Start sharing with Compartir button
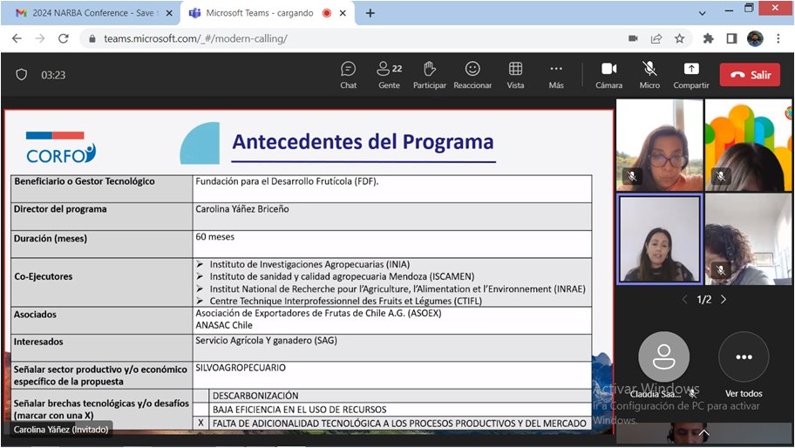This screenshot has height=448, width=795. pyautogui.click(x=691, y=75)
